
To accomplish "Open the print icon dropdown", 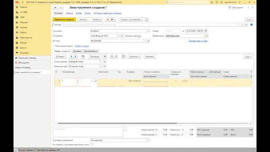I will click(x=113, y=20).
